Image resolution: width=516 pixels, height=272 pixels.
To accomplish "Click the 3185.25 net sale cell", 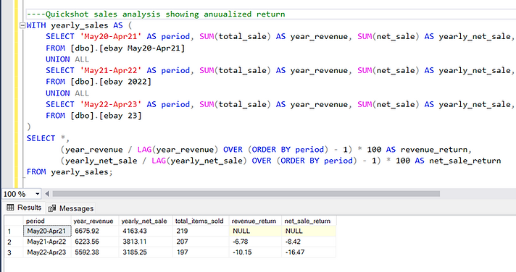I will (146, 252).
